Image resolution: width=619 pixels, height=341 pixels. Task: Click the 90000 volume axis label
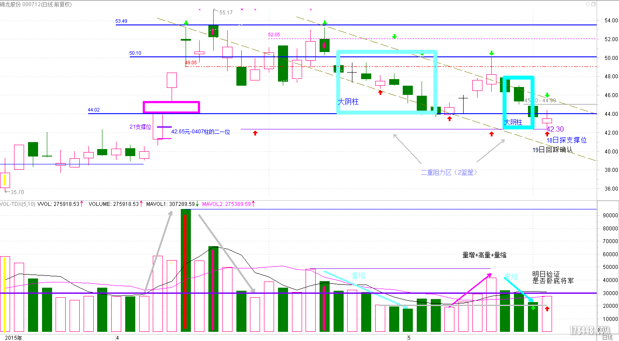610,215
